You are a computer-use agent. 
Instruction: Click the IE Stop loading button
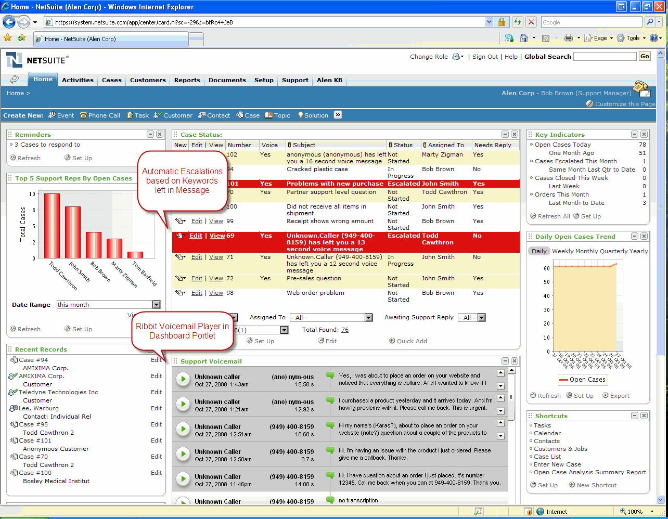coord(531,22)
